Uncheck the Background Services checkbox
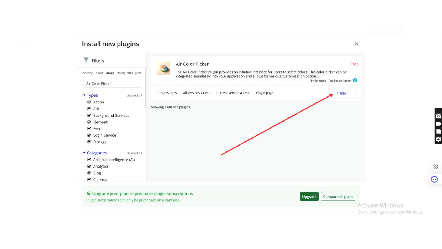 point(89,115)
